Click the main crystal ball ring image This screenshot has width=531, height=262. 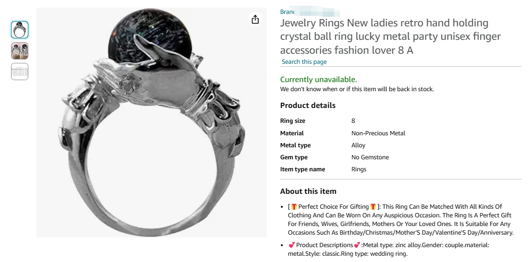[152, 122]
